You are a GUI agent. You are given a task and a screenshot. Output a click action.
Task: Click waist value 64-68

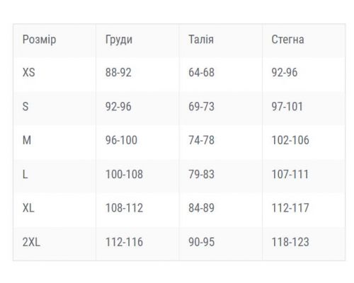click(201, 72)
